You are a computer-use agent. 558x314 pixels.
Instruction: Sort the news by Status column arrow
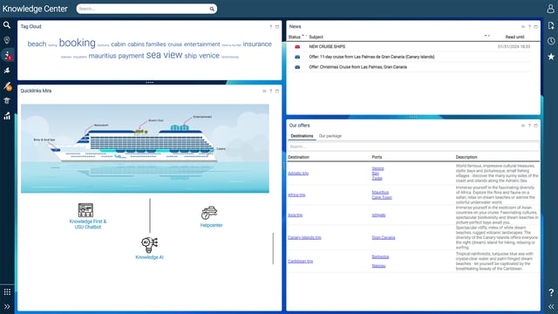tap(303, 36)
